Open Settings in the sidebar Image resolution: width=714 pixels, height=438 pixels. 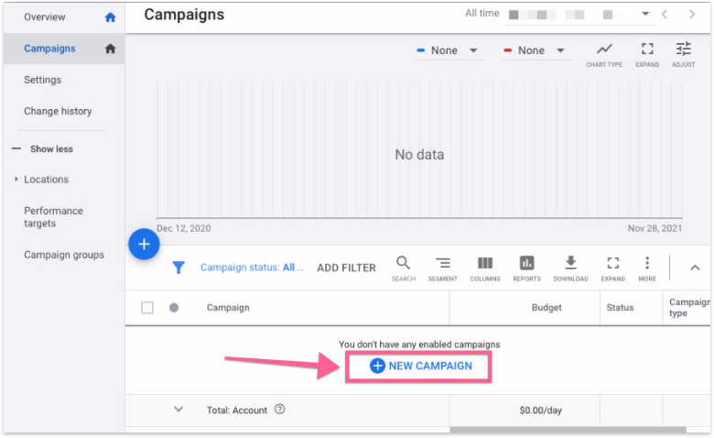(43, 80)
